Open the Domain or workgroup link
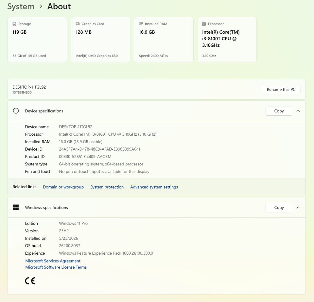This screenshot has height=302, width=314. pyautogui.click(x=63, y=187)
